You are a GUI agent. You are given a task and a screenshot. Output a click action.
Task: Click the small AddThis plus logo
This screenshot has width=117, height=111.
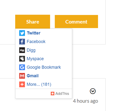(53, 93)
